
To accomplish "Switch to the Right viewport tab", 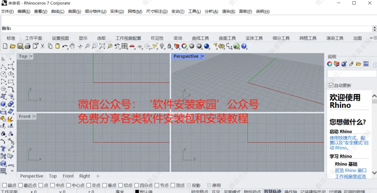I will [84, 176].
